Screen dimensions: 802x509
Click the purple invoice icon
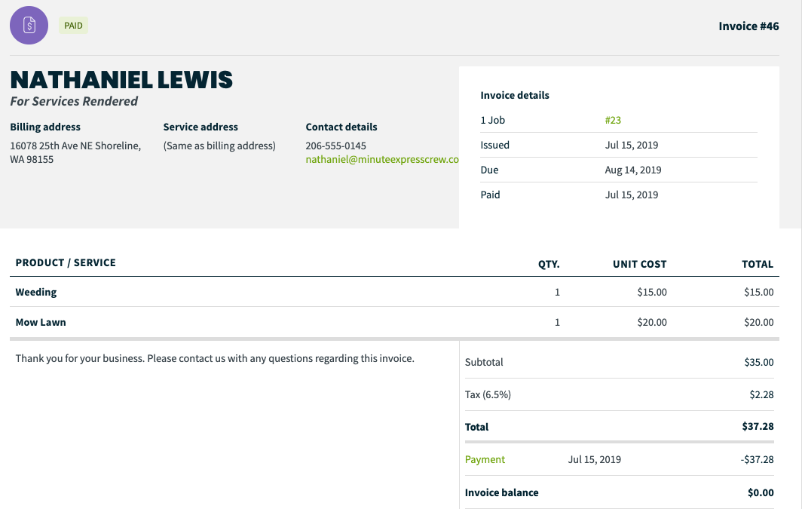click(29, 25)
